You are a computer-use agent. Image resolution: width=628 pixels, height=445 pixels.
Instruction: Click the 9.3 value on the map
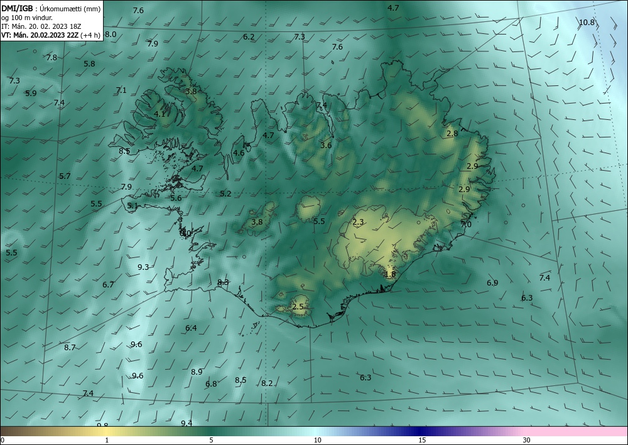click(143, 267)
